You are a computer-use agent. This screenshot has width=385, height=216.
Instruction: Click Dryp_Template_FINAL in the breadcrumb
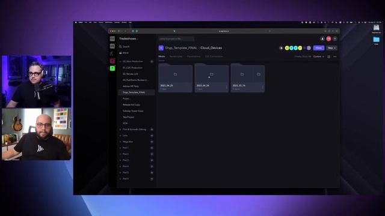pyautogui.click(x=181, y=48)
